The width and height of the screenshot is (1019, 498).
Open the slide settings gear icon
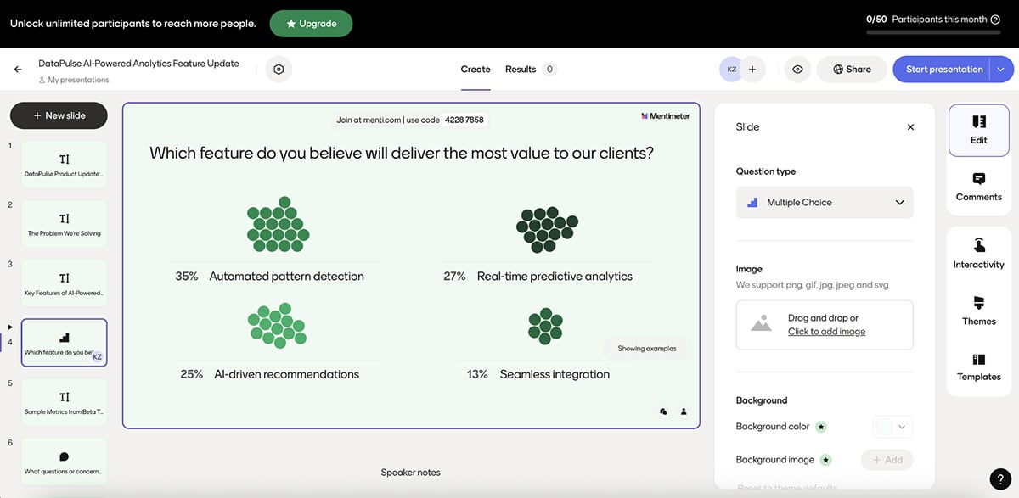(x=279, y=69)
